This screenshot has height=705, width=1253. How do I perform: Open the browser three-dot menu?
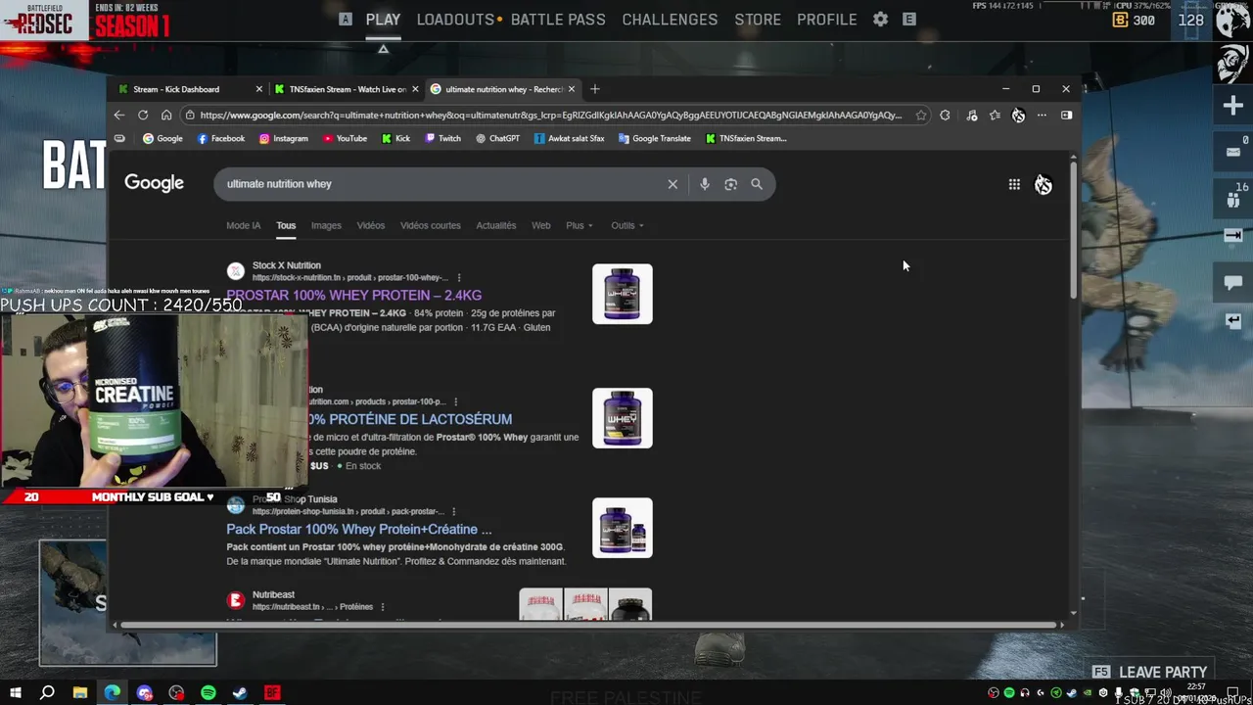pos(1042,115)
